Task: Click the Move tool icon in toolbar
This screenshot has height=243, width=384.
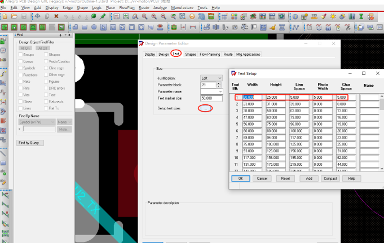Action: click(38, 17)
